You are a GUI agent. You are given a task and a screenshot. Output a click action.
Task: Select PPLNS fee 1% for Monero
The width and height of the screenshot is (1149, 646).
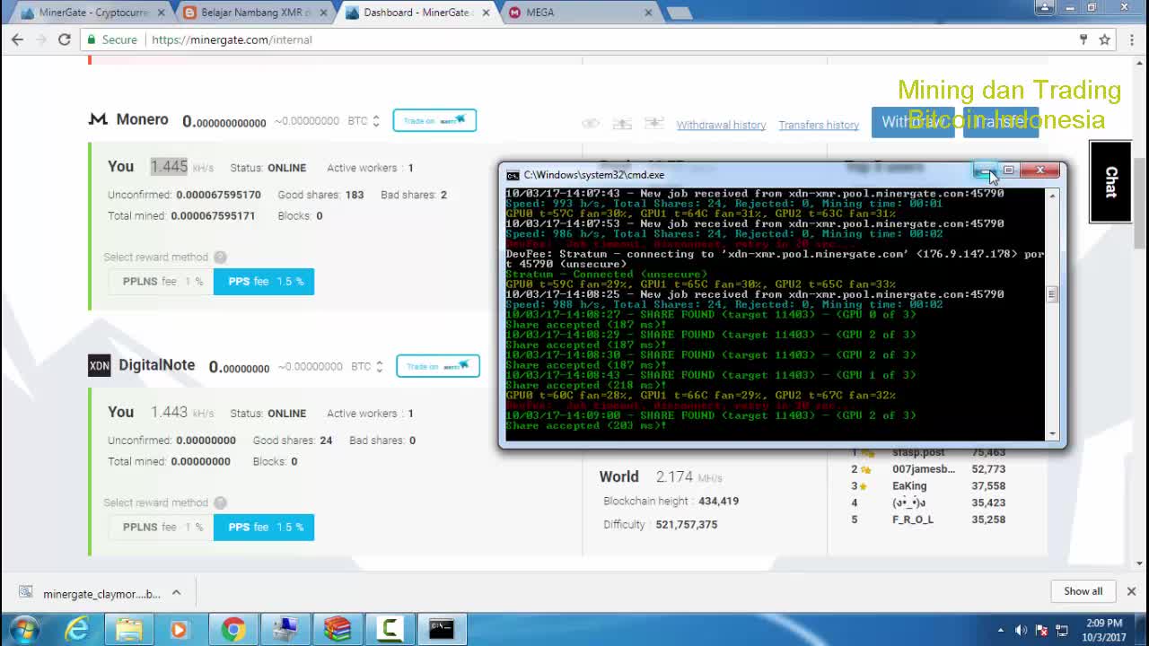[x=162, y=281]
